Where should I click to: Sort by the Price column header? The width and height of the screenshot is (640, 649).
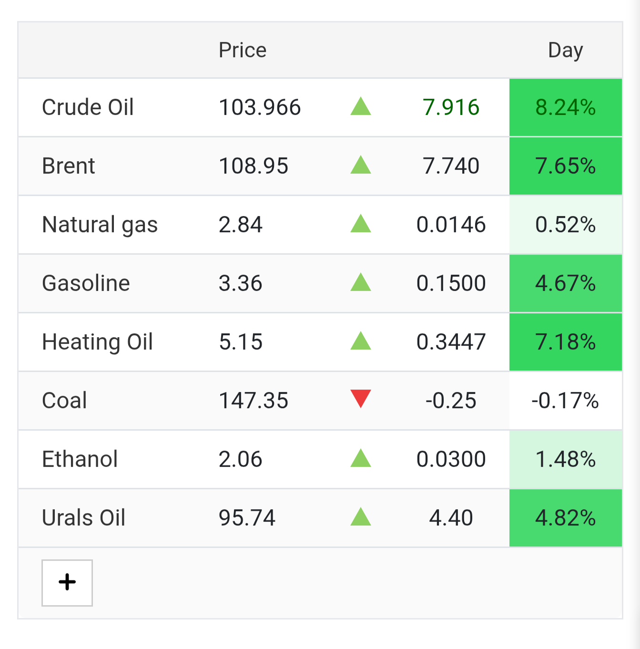pyautogui.click(x=243, y=50)
